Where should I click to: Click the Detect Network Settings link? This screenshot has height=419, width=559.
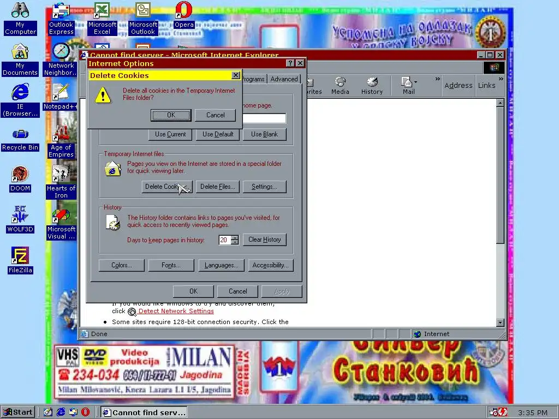176,311
